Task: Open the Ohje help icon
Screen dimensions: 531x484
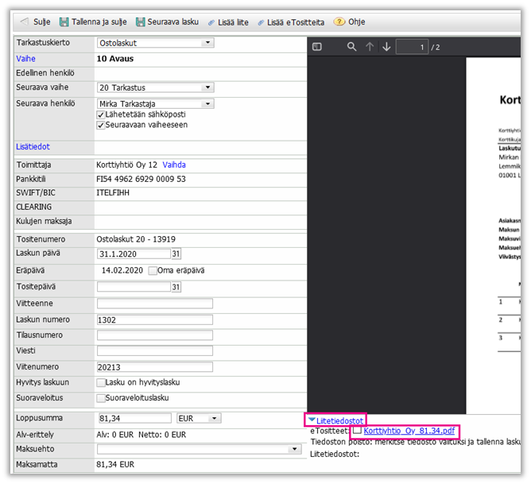Action: click(x=339, y=21)
